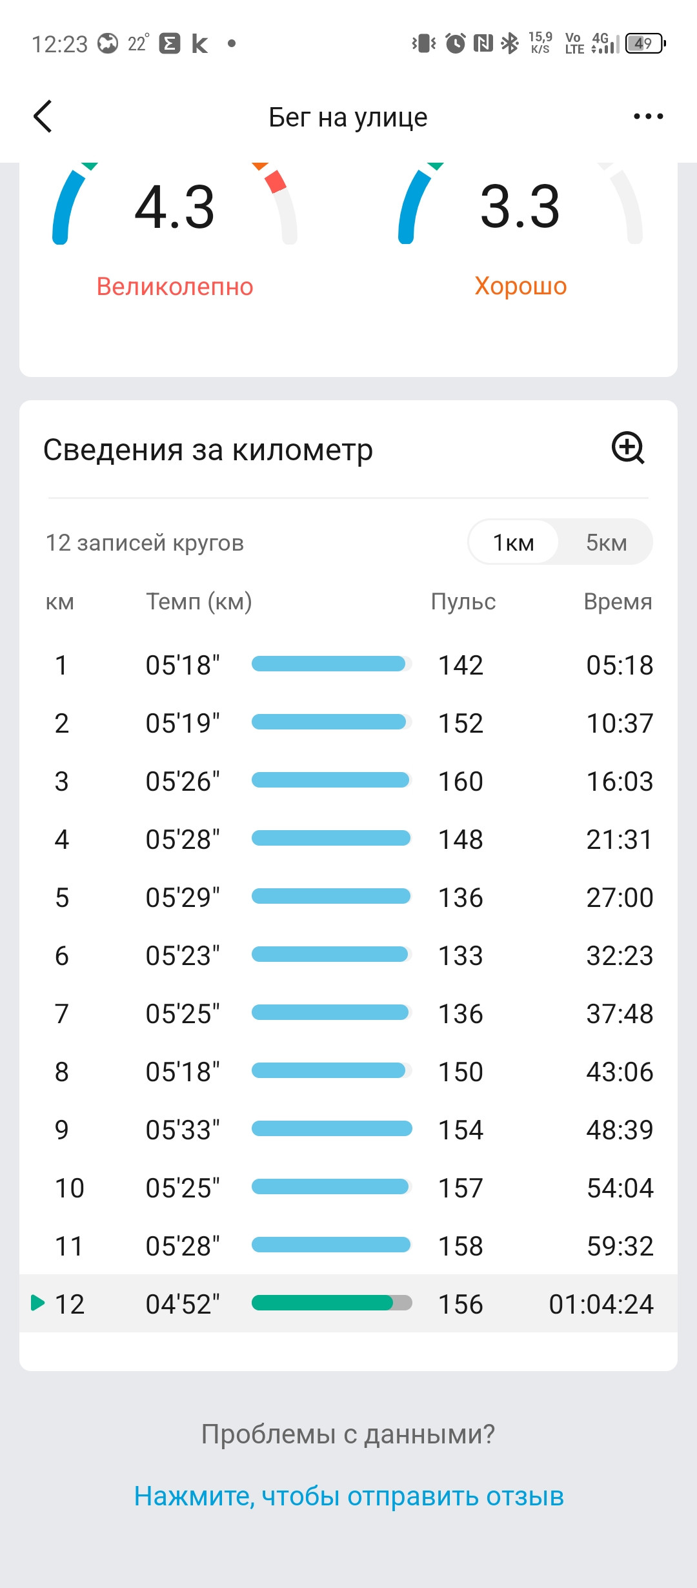Tap the back arrow icon

[43, 117]
